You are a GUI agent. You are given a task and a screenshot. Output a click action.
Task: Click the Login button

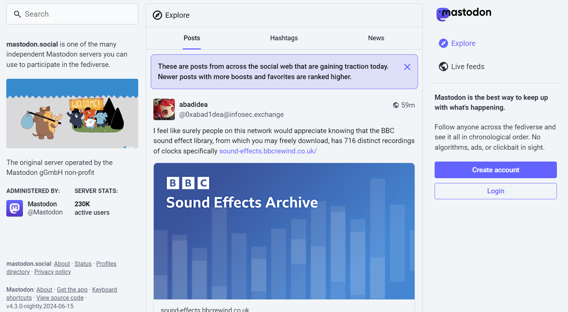pos(496,191)
